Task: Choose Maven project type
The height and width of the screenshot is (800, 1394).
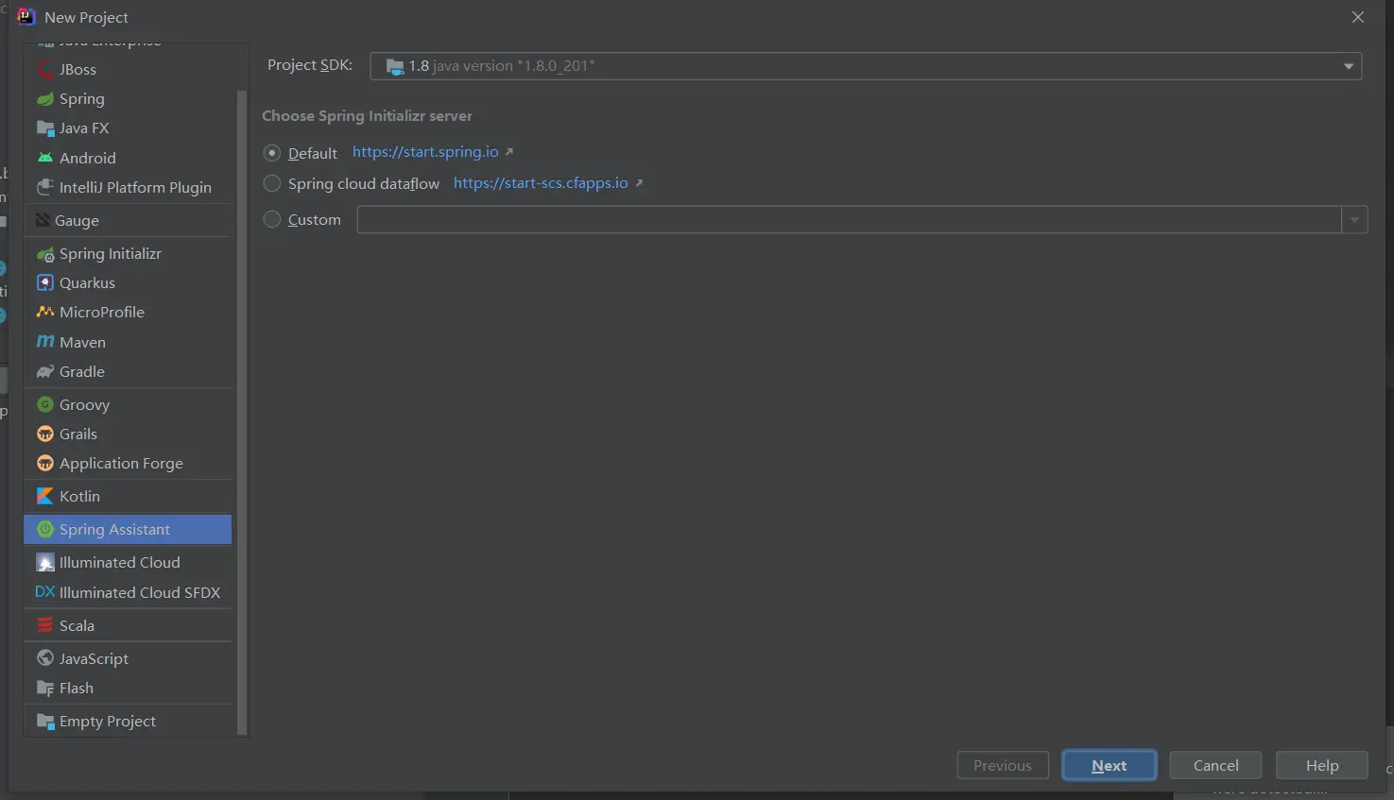Action: click(x=128, y=342)
